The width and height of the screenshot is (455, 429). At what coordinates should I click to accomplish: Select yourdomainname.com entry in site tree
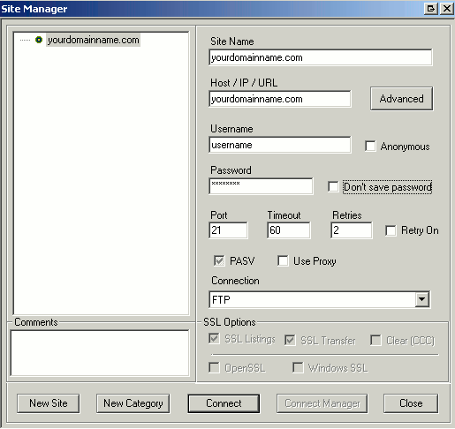coord(94,40)
